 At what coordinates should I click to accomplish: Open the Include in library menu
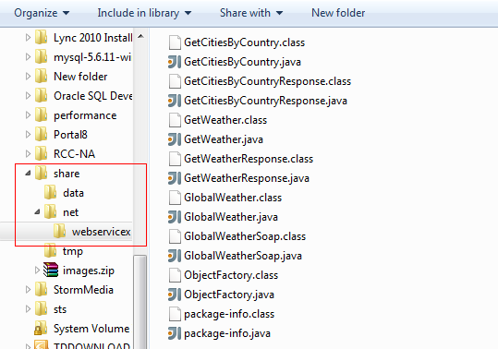144,13
